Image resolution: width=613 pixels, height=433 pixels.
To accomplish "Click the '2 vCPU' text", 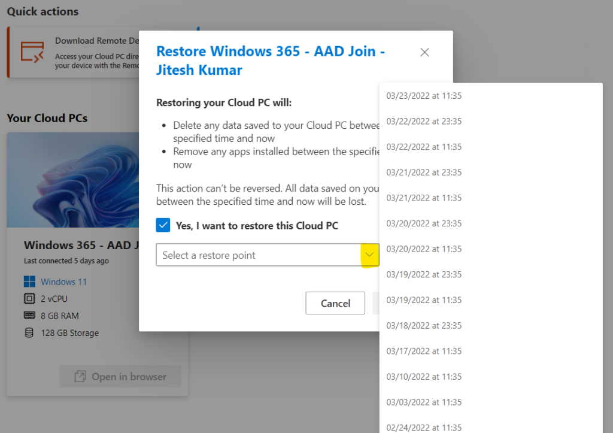I will point(54,299).
